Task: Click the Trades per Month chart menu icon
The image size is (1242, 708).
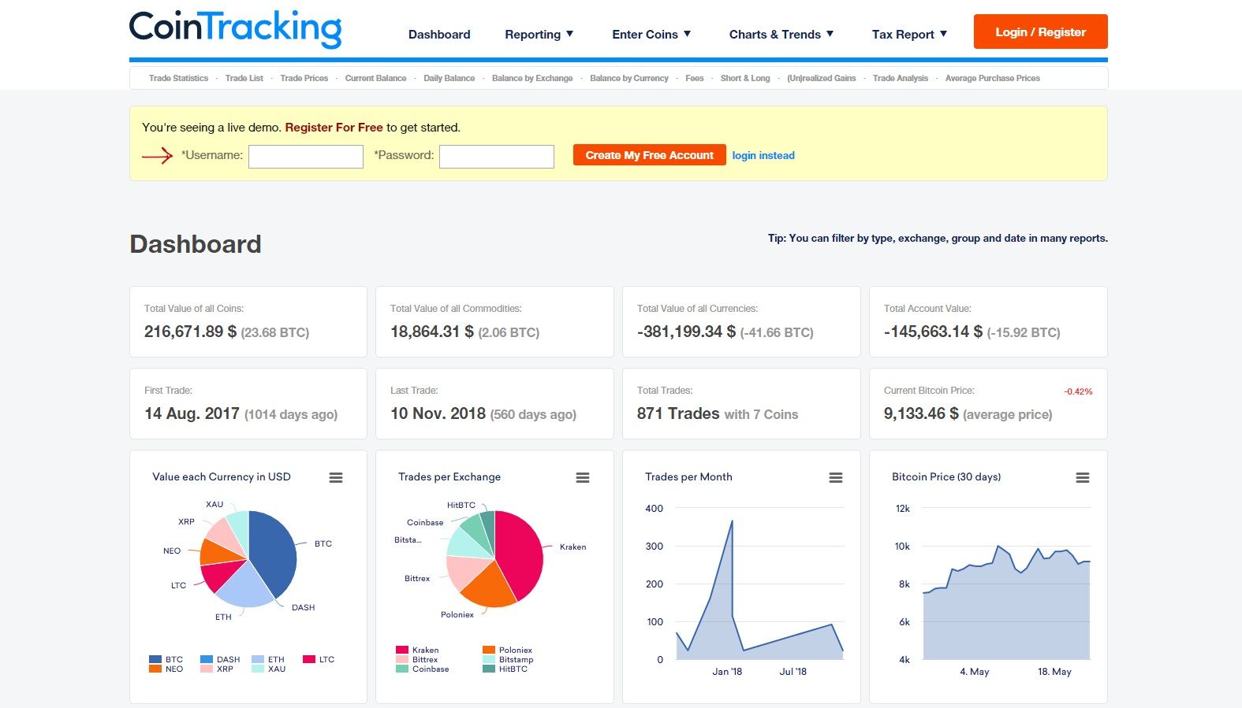Action: tap(836, 478)
